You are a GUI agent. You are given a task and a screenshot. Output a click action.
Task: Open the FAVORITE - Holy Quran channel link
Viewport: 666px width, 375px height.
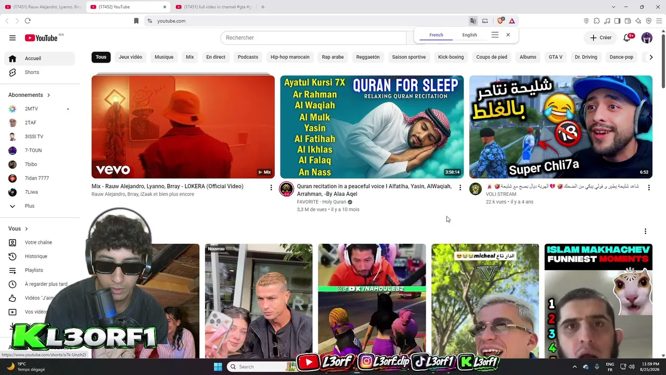pos(322,202)
